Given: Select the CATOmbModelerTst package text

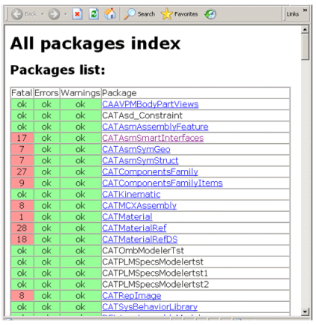Looking at the screenshot, I should tap(143, 250).
